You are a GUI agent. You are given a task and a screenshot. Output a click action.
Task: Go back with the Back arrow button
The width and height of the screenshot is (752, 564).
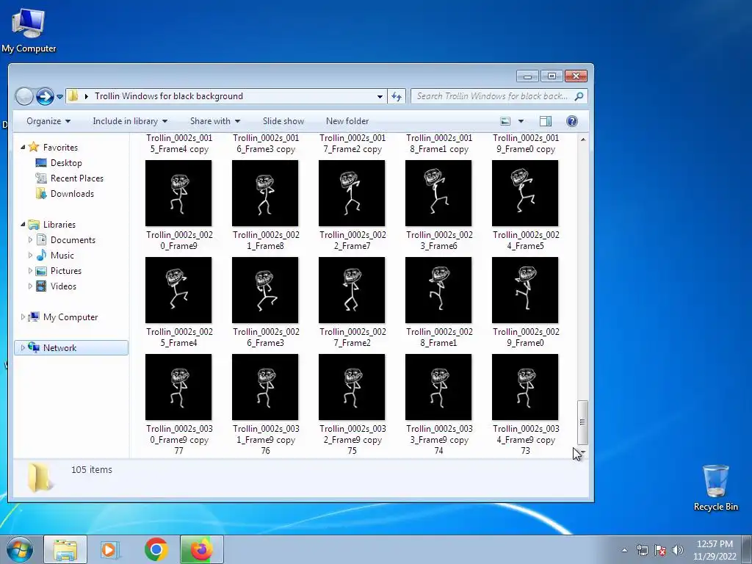tap(24, 96)
